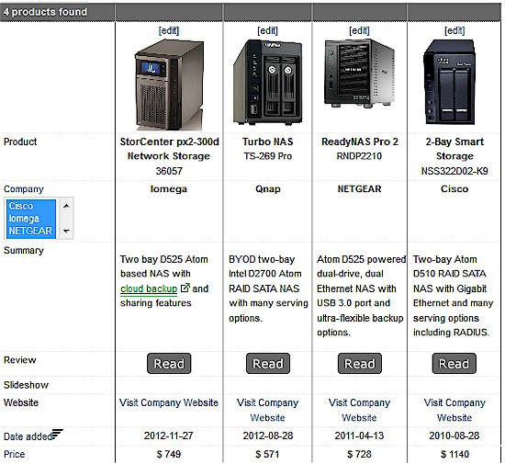
Task: Click edit link above the Turbo NAS
Action: [267, 30]
